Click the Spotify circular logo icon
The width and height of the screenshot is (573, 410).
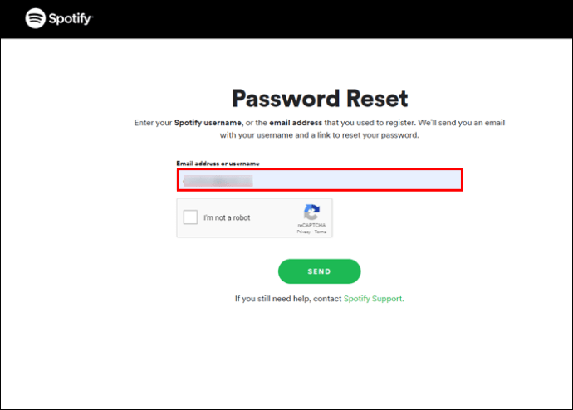[x=35, y=18]
